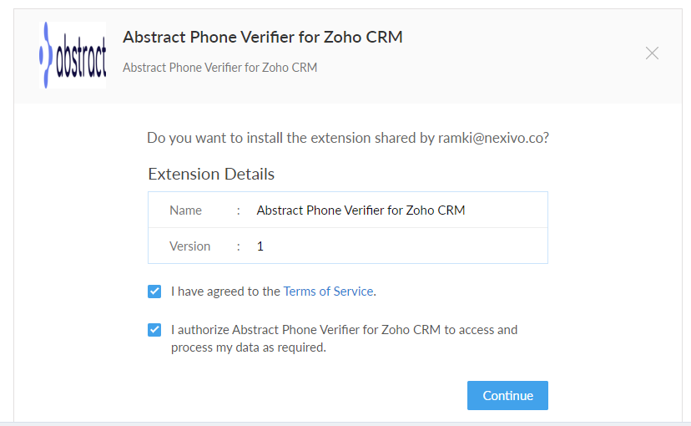Image resolution: width=691 pixels, height=426 pixels.
Task: Select the Version label in details table
Action: point(190,246)
